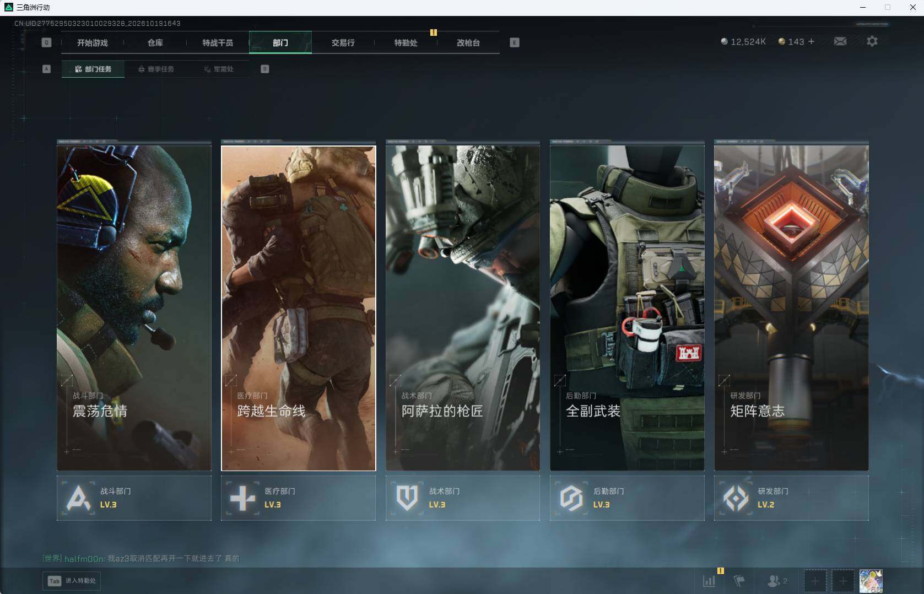Viewport: 924px width, 594px height.
Task: Switch to the 仓库 tab
Action: pyautogui.click(x=155, y=42)
